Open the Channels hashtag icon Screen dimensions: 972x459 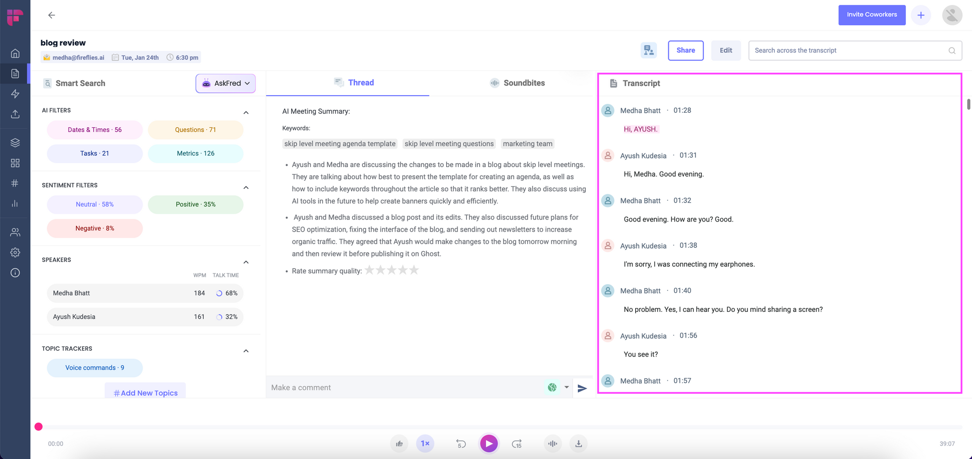15,183
